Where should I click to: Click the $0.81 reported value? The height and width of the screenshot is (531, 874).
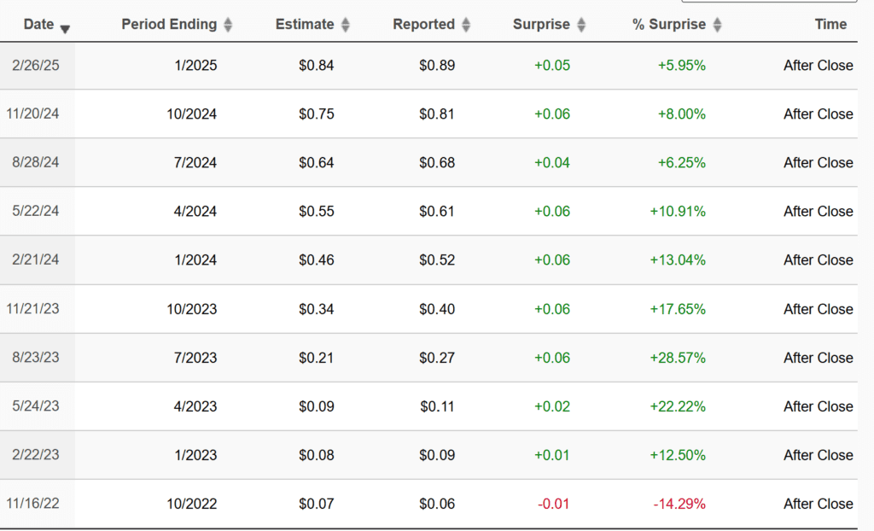[437, 114]
